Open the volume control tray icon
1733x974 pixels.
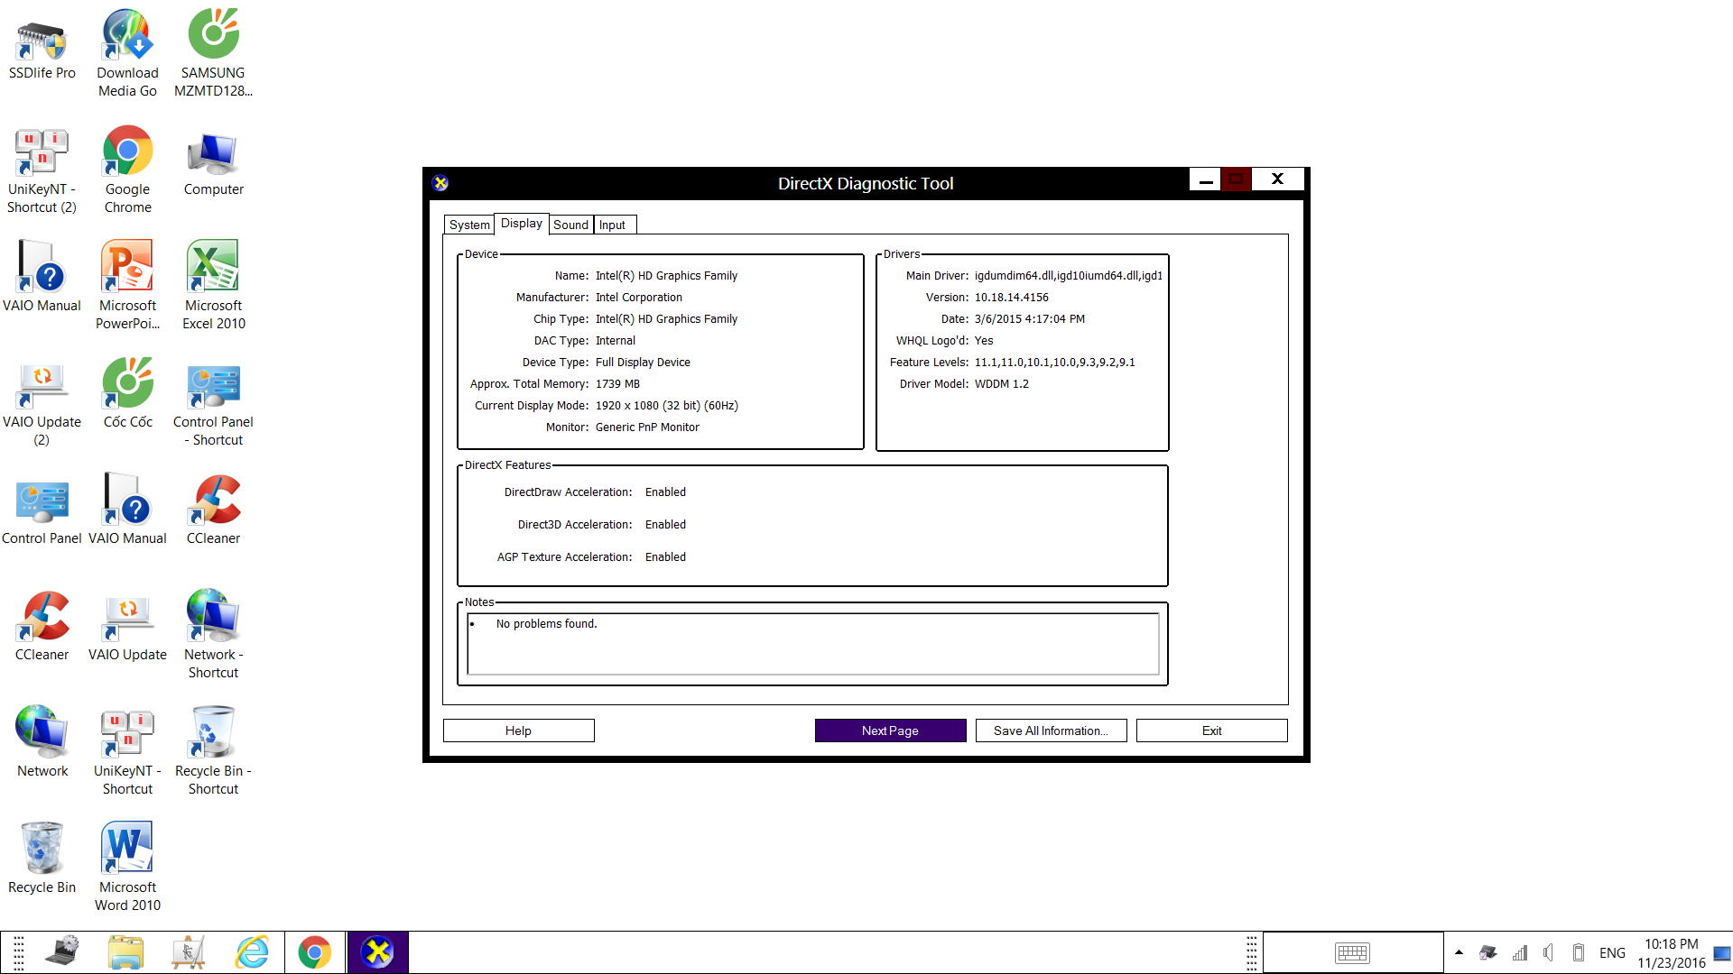tap(1549, 952)
